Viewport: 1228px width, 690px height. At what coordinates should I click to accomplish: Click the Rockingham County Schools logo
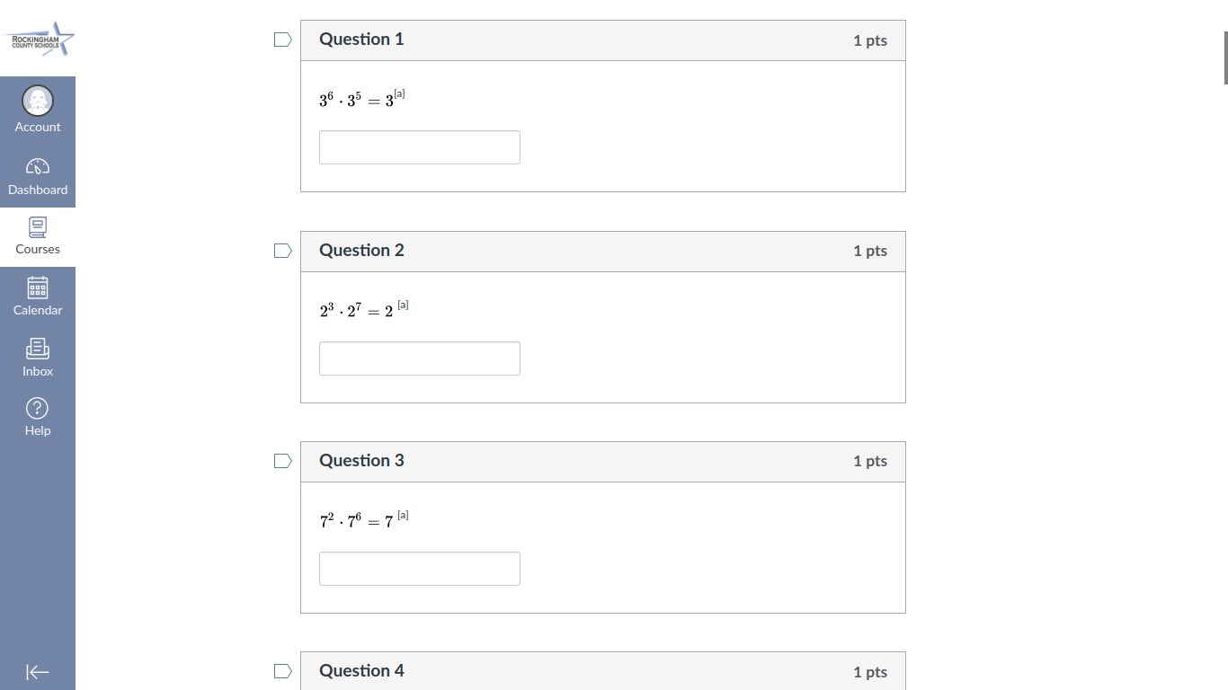pyautogui.click(x=38, y=40)
